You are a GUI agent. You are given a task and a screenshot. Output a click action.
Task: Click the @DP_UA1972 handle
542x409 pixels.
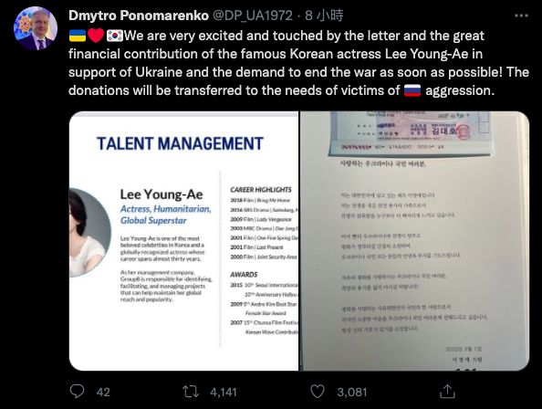coord(253,16)
